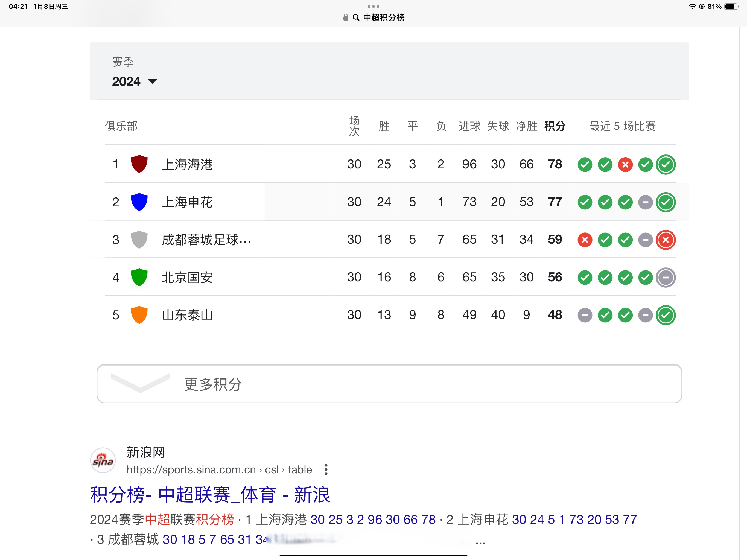Click 上海申花's 77 points value

coord(555,202)
